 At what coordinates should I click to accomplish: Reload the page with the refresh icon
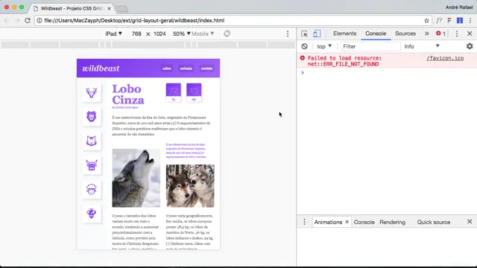[28, 20]
